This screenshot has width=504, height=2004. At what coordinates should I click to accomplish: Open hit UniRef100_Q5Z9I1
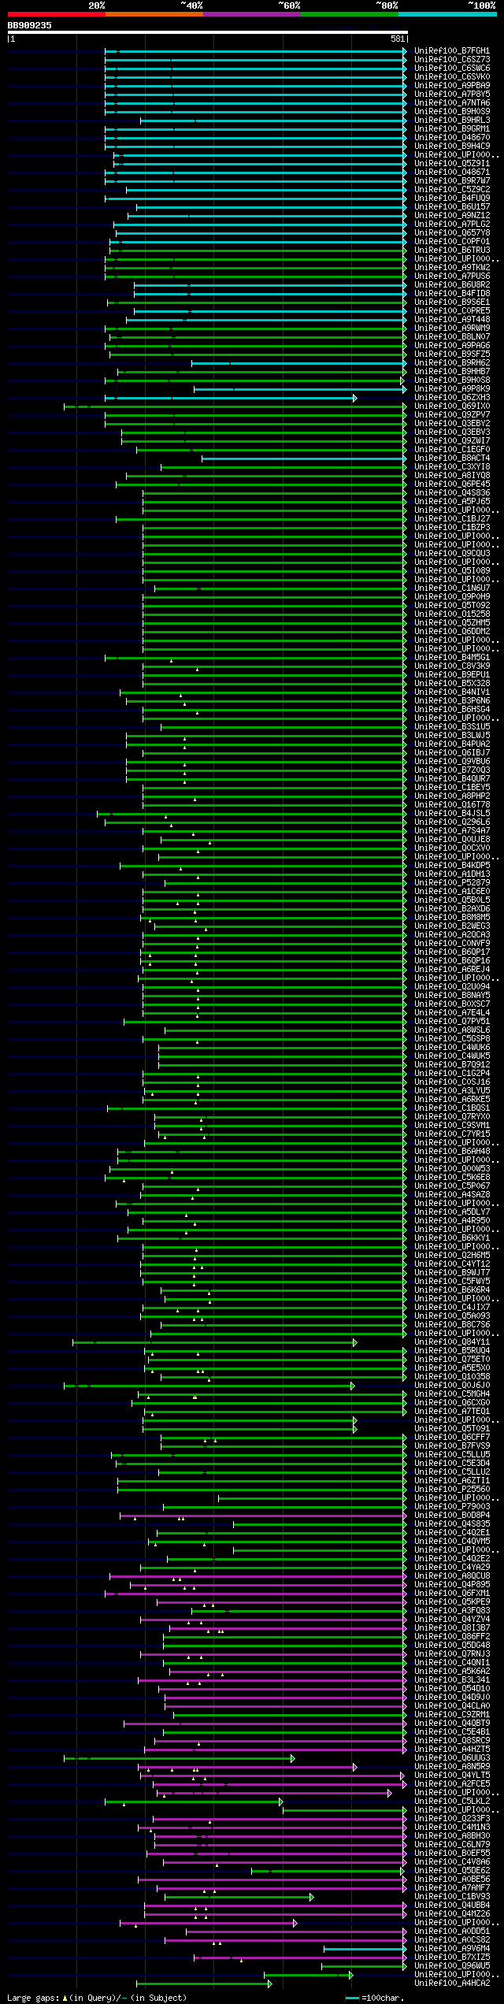coord(452,164)
